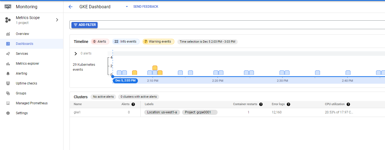The height and width of the screenshot is (150, 385).
Task: Open Groups from the sidebar
Action: (21, 93)
